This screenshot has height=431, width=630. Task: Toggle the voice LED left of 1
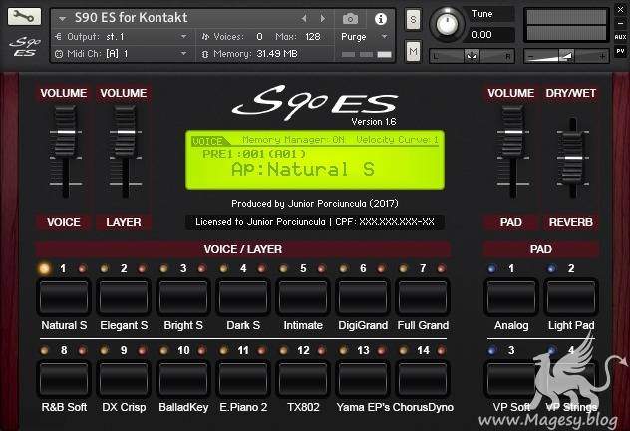(x=44, y=268)
